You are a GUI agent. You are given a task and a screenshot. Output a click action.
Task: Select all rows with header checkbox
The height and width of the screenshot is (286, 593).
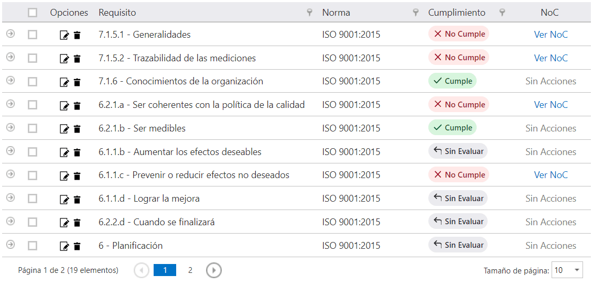33,13
